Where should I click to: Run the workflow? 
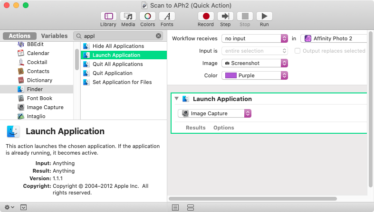pos(264,19)
